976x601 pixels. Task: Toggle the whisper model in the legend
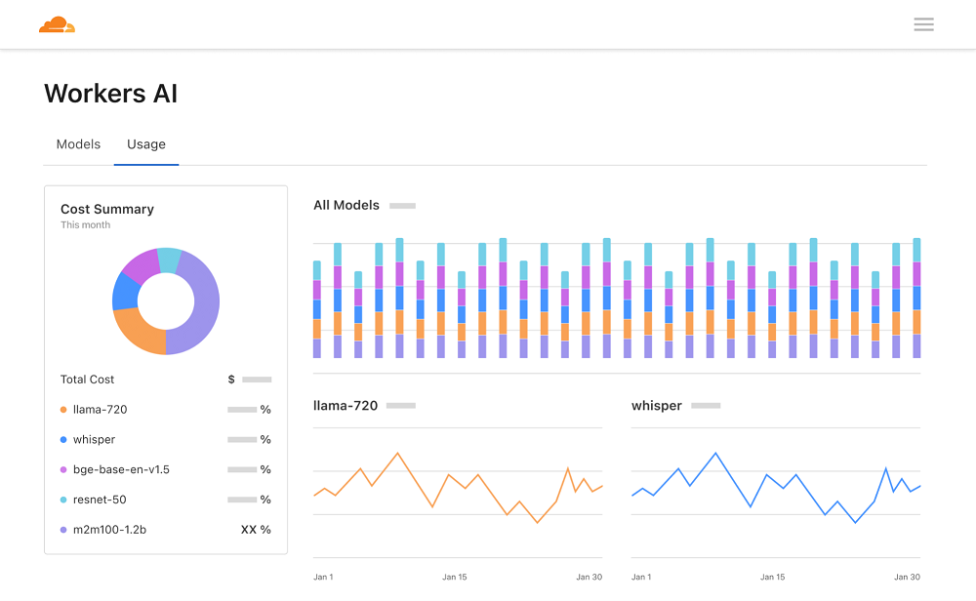click(93, 439)
